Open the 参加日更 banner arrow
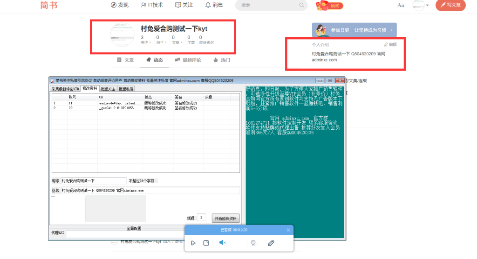 pyautogui.click(x=391, y=30)
